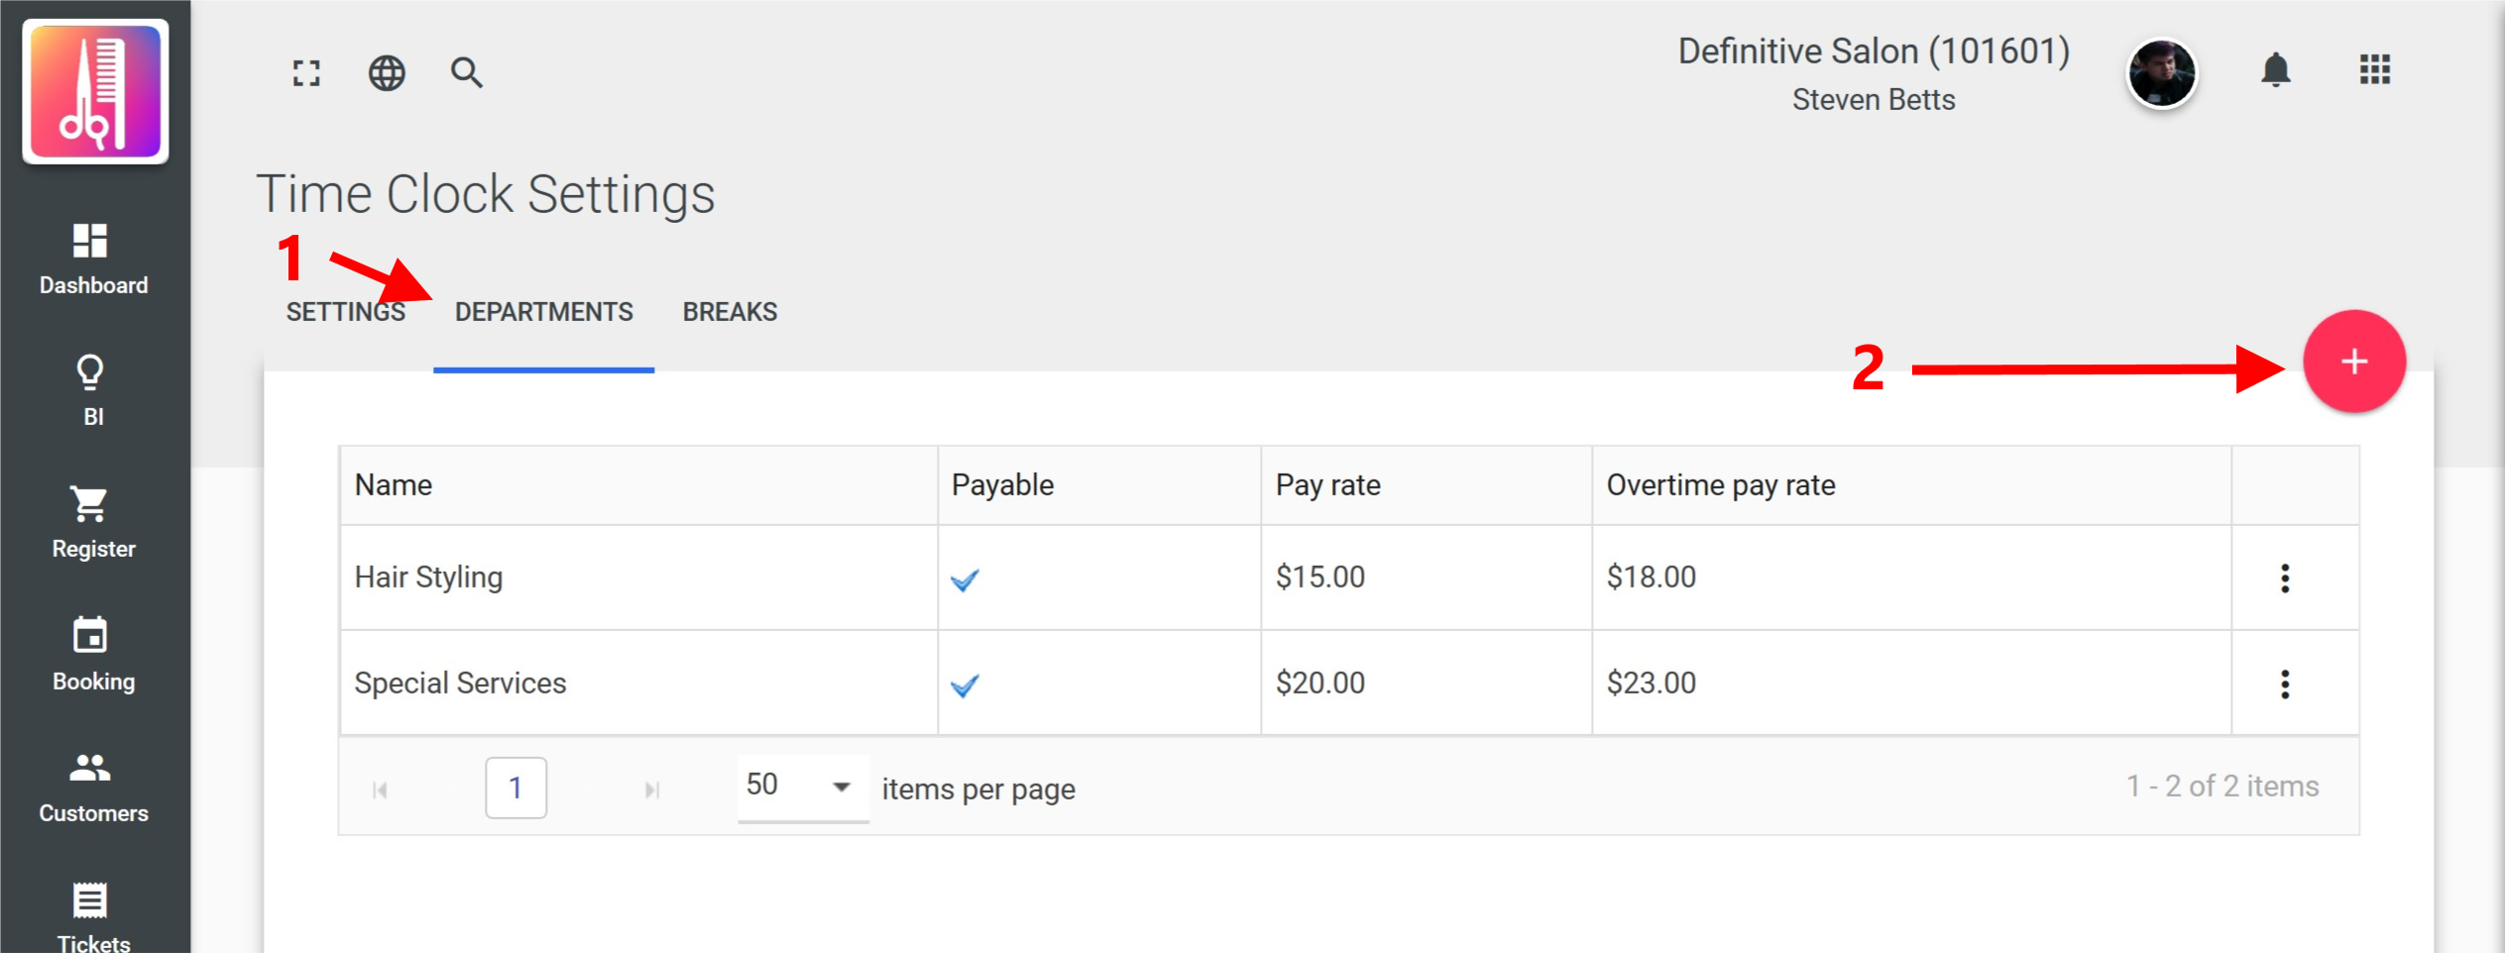Click the search magnifier icon
Viewport: 2505px width, 953px height.
pos(466,73)
